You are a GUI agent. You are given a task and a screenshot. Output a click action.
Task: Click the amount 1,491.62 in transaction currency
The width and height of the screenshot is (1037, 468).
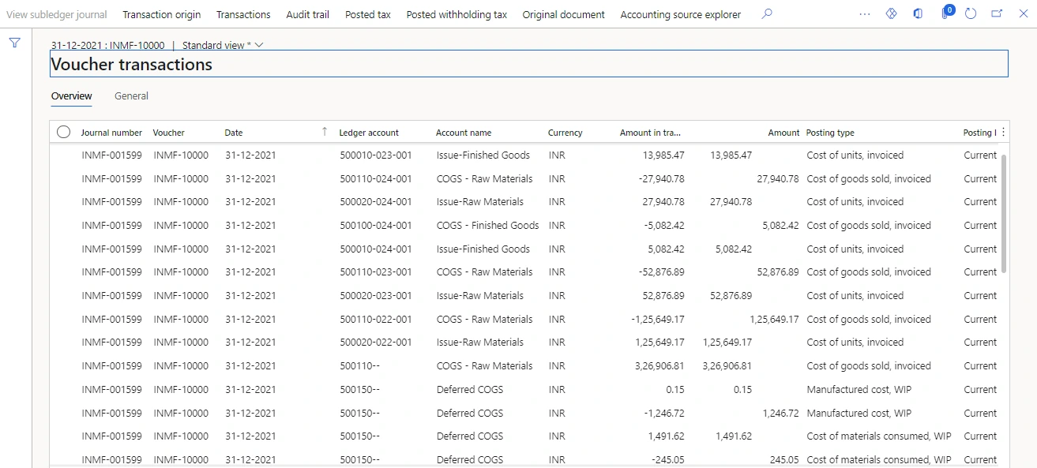(x=666, y=436)
